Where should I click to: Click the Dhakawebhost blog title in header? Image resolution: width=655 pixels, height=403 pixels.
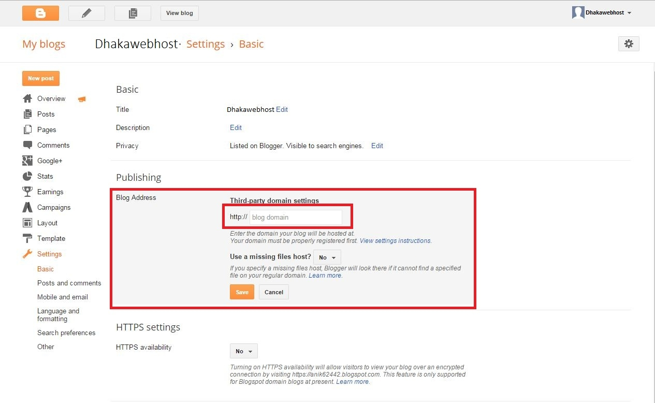[136, 44]
